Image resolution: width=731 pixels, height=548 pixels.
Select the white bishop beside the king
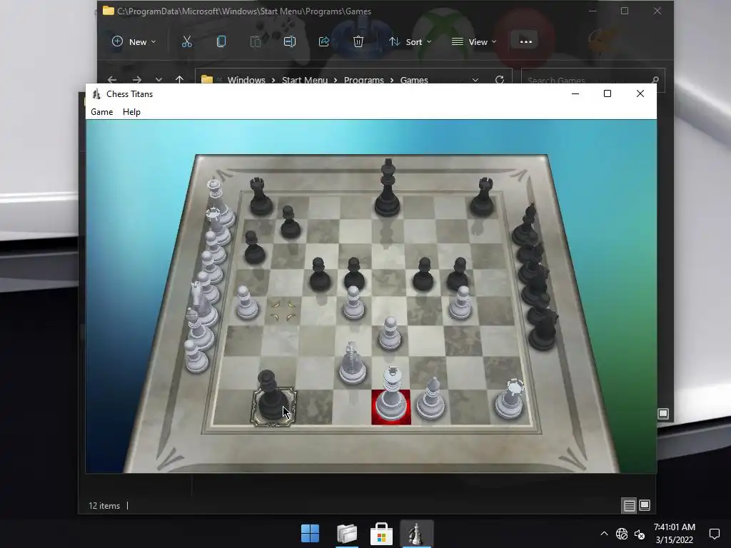[x=430, y=399]
